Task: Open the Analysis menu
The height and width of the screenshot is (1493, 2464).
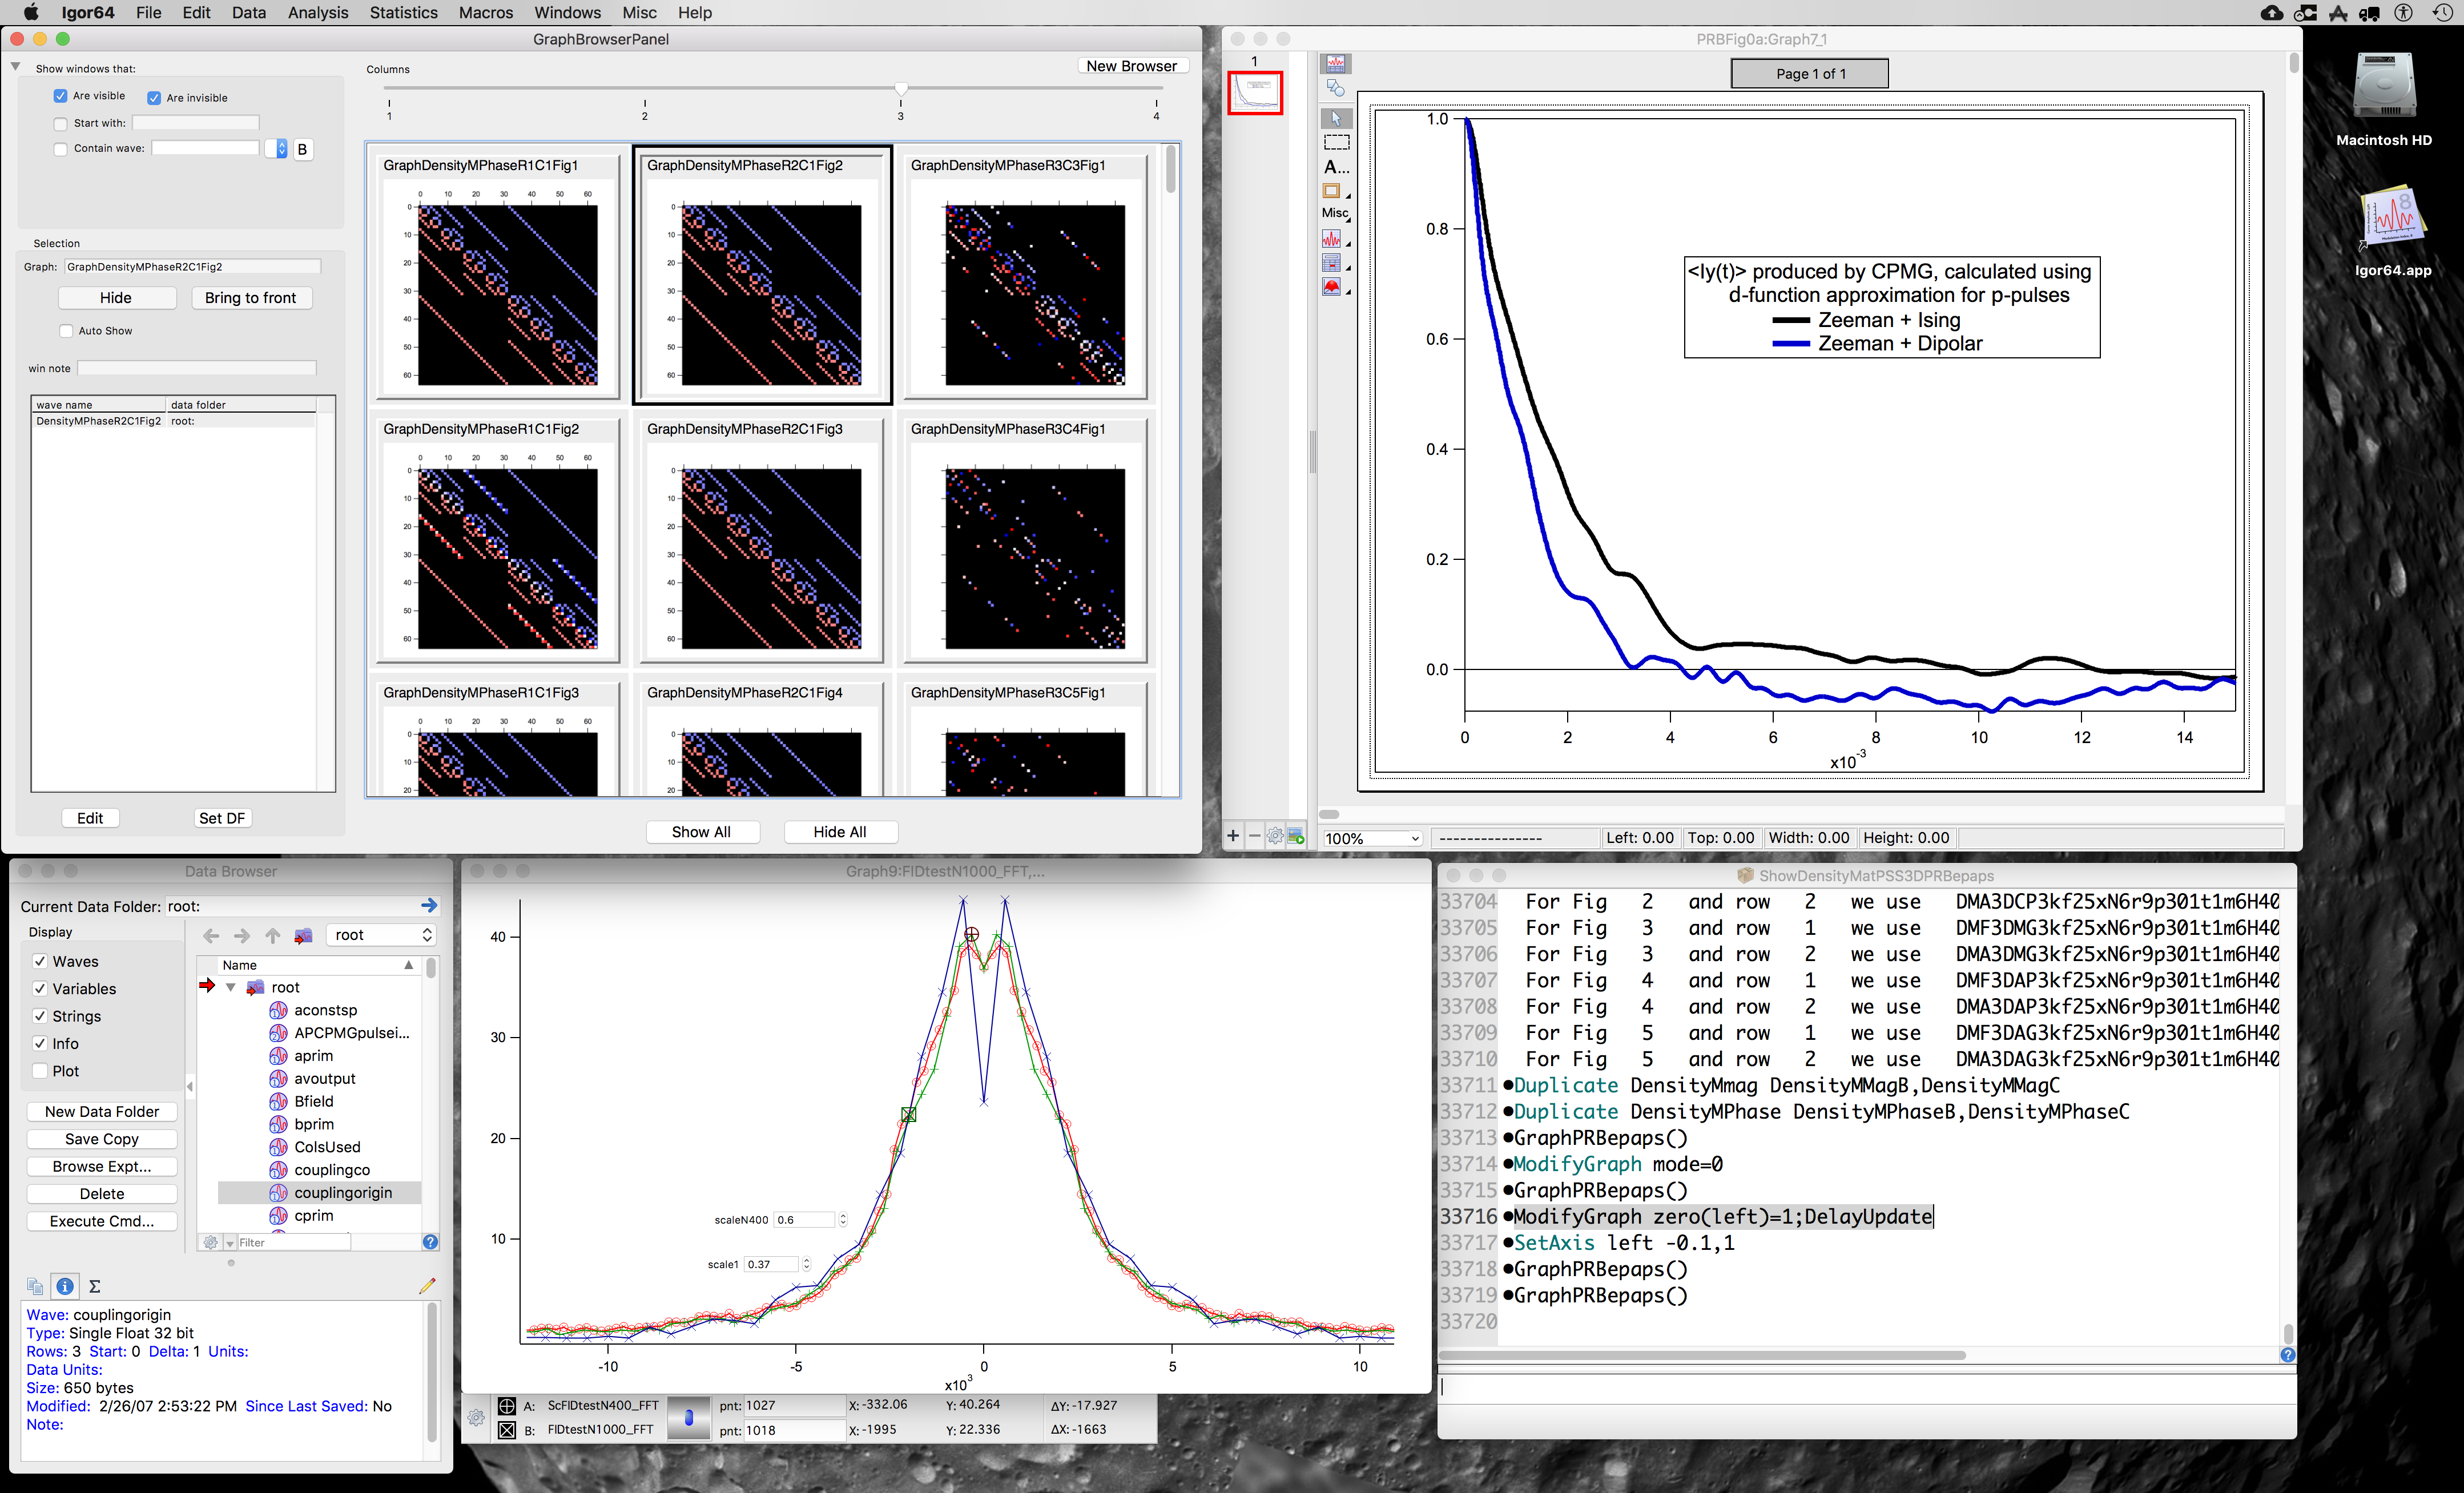Action: pos(317,12)
